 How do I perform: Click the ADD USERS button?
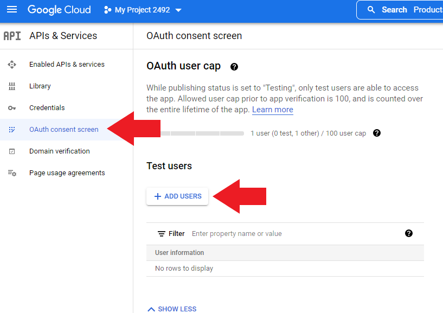click(x=177, y=196)
